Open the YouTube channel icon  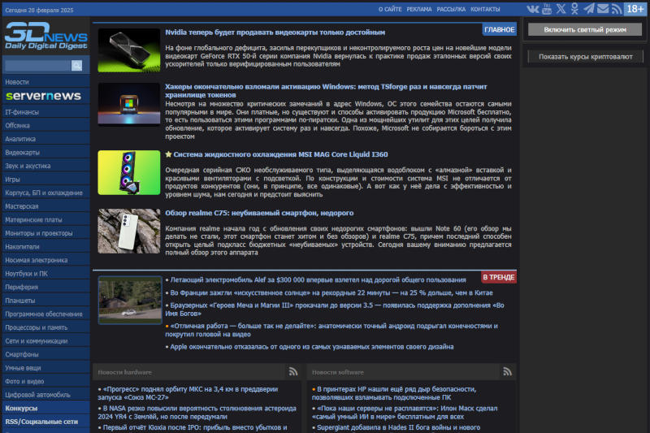click(x=547, y=9)
